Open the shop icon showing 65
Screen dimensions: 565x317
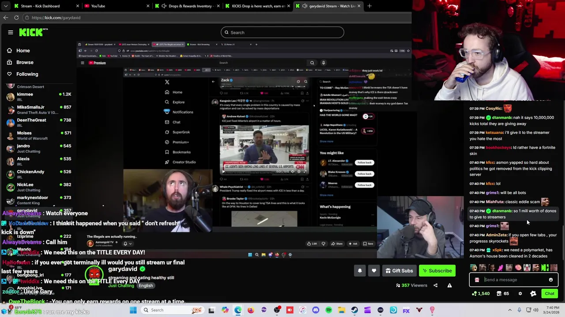coord(503,294)
